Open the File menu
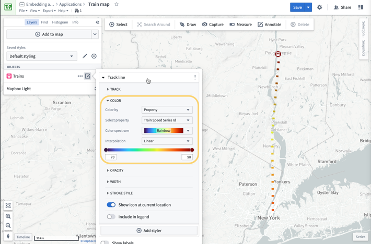This screenshot has height=244, width=371. (23, 10)
